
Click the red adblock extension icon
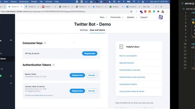tap(145, 12)
